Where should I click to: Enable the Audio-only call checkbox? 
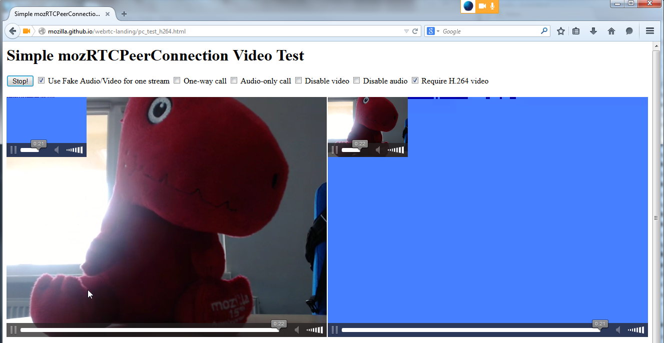(234, 80)
